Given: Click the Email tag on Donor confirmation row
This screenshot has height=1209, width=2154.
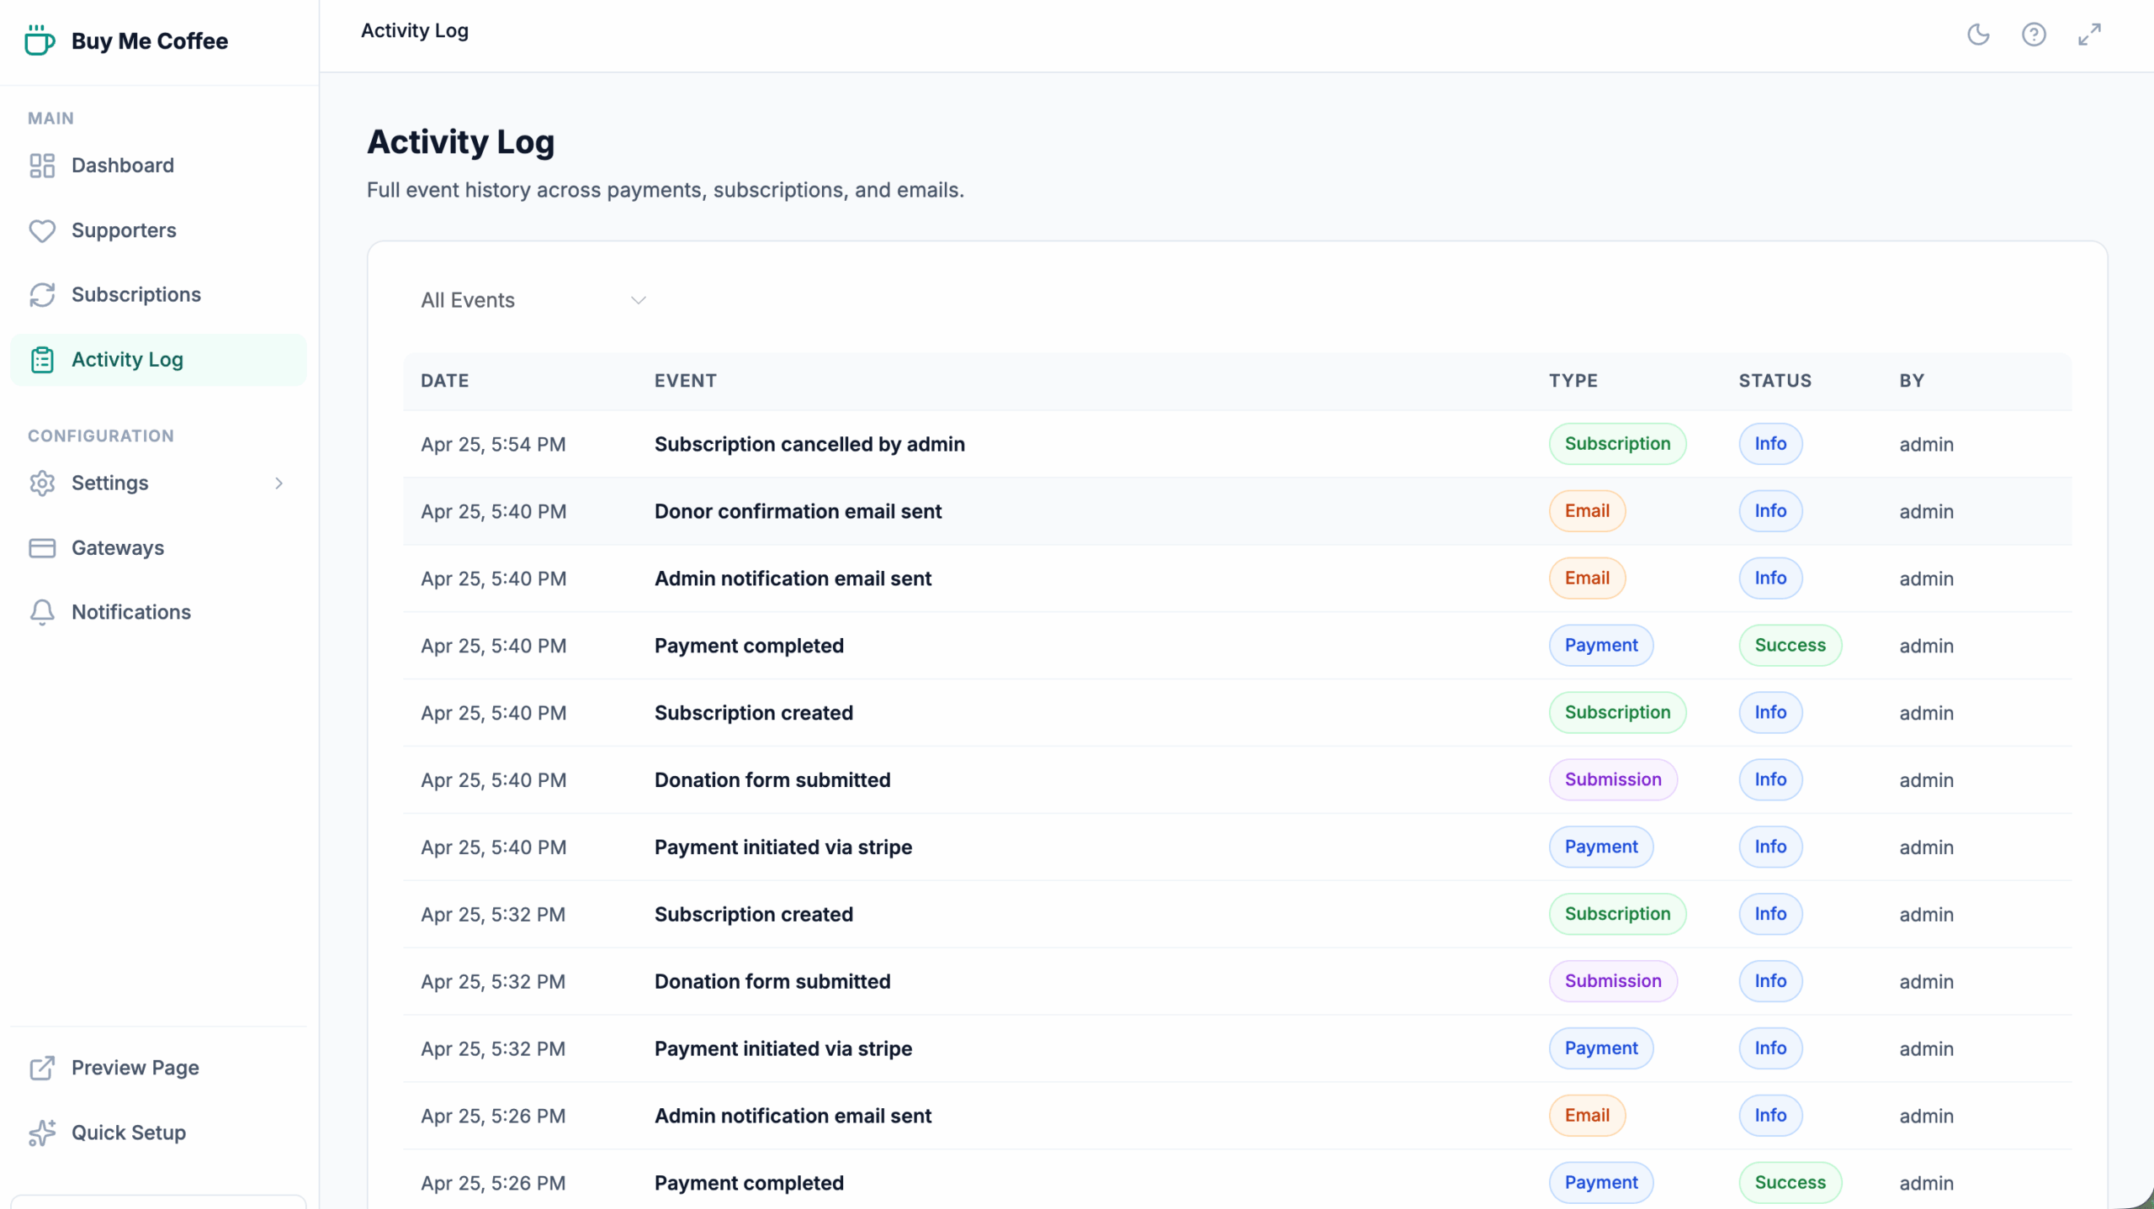Looking at the screenshot, I should pos(1586,511).
